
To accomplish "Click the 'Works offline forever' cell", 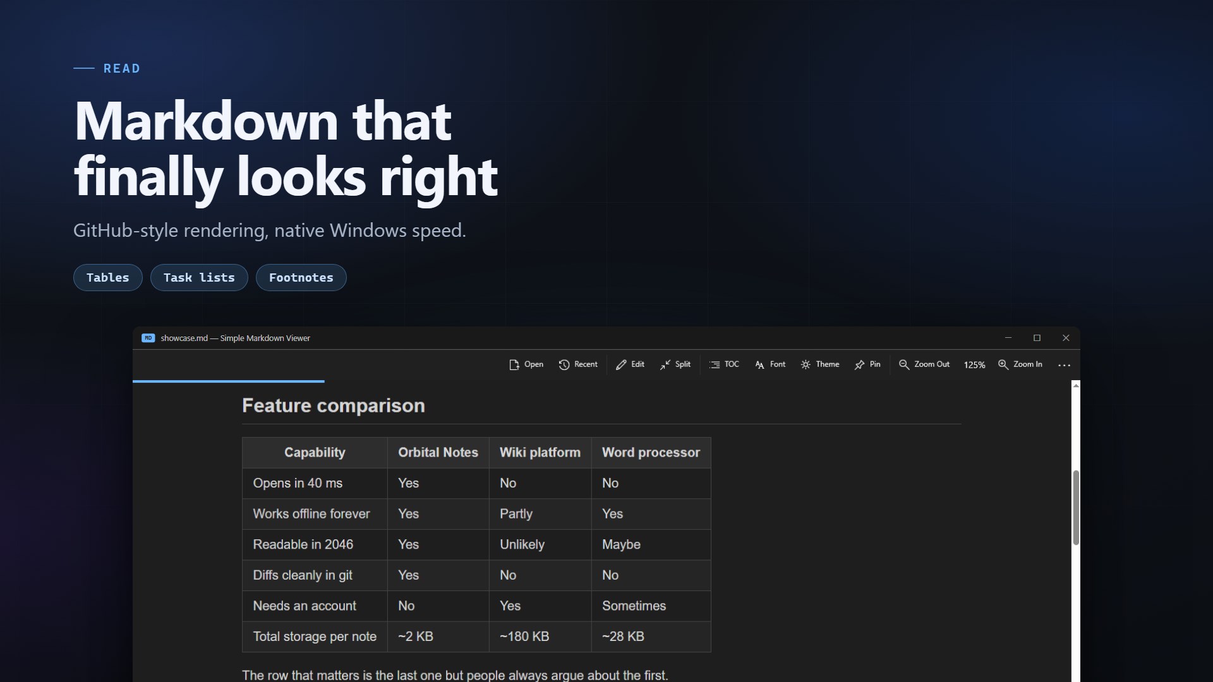I will tap(315, 514).
